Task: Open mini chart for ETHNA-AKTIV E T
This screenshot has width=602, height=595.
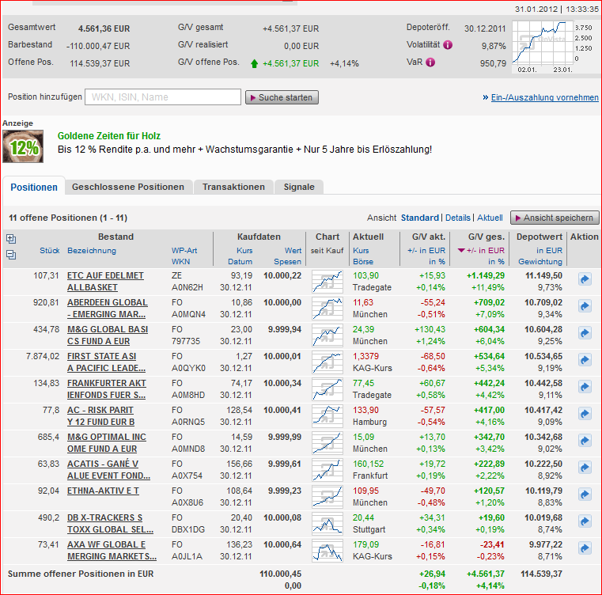Action: [x=328, y=497]
